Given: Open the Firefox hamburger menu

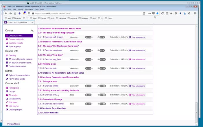Looking at the screenshot, I should pyautogui.click(x=195, y=13).
